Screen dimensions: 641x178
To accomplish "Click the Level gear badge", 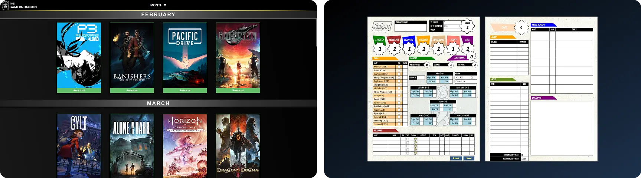I will (467, 27).
